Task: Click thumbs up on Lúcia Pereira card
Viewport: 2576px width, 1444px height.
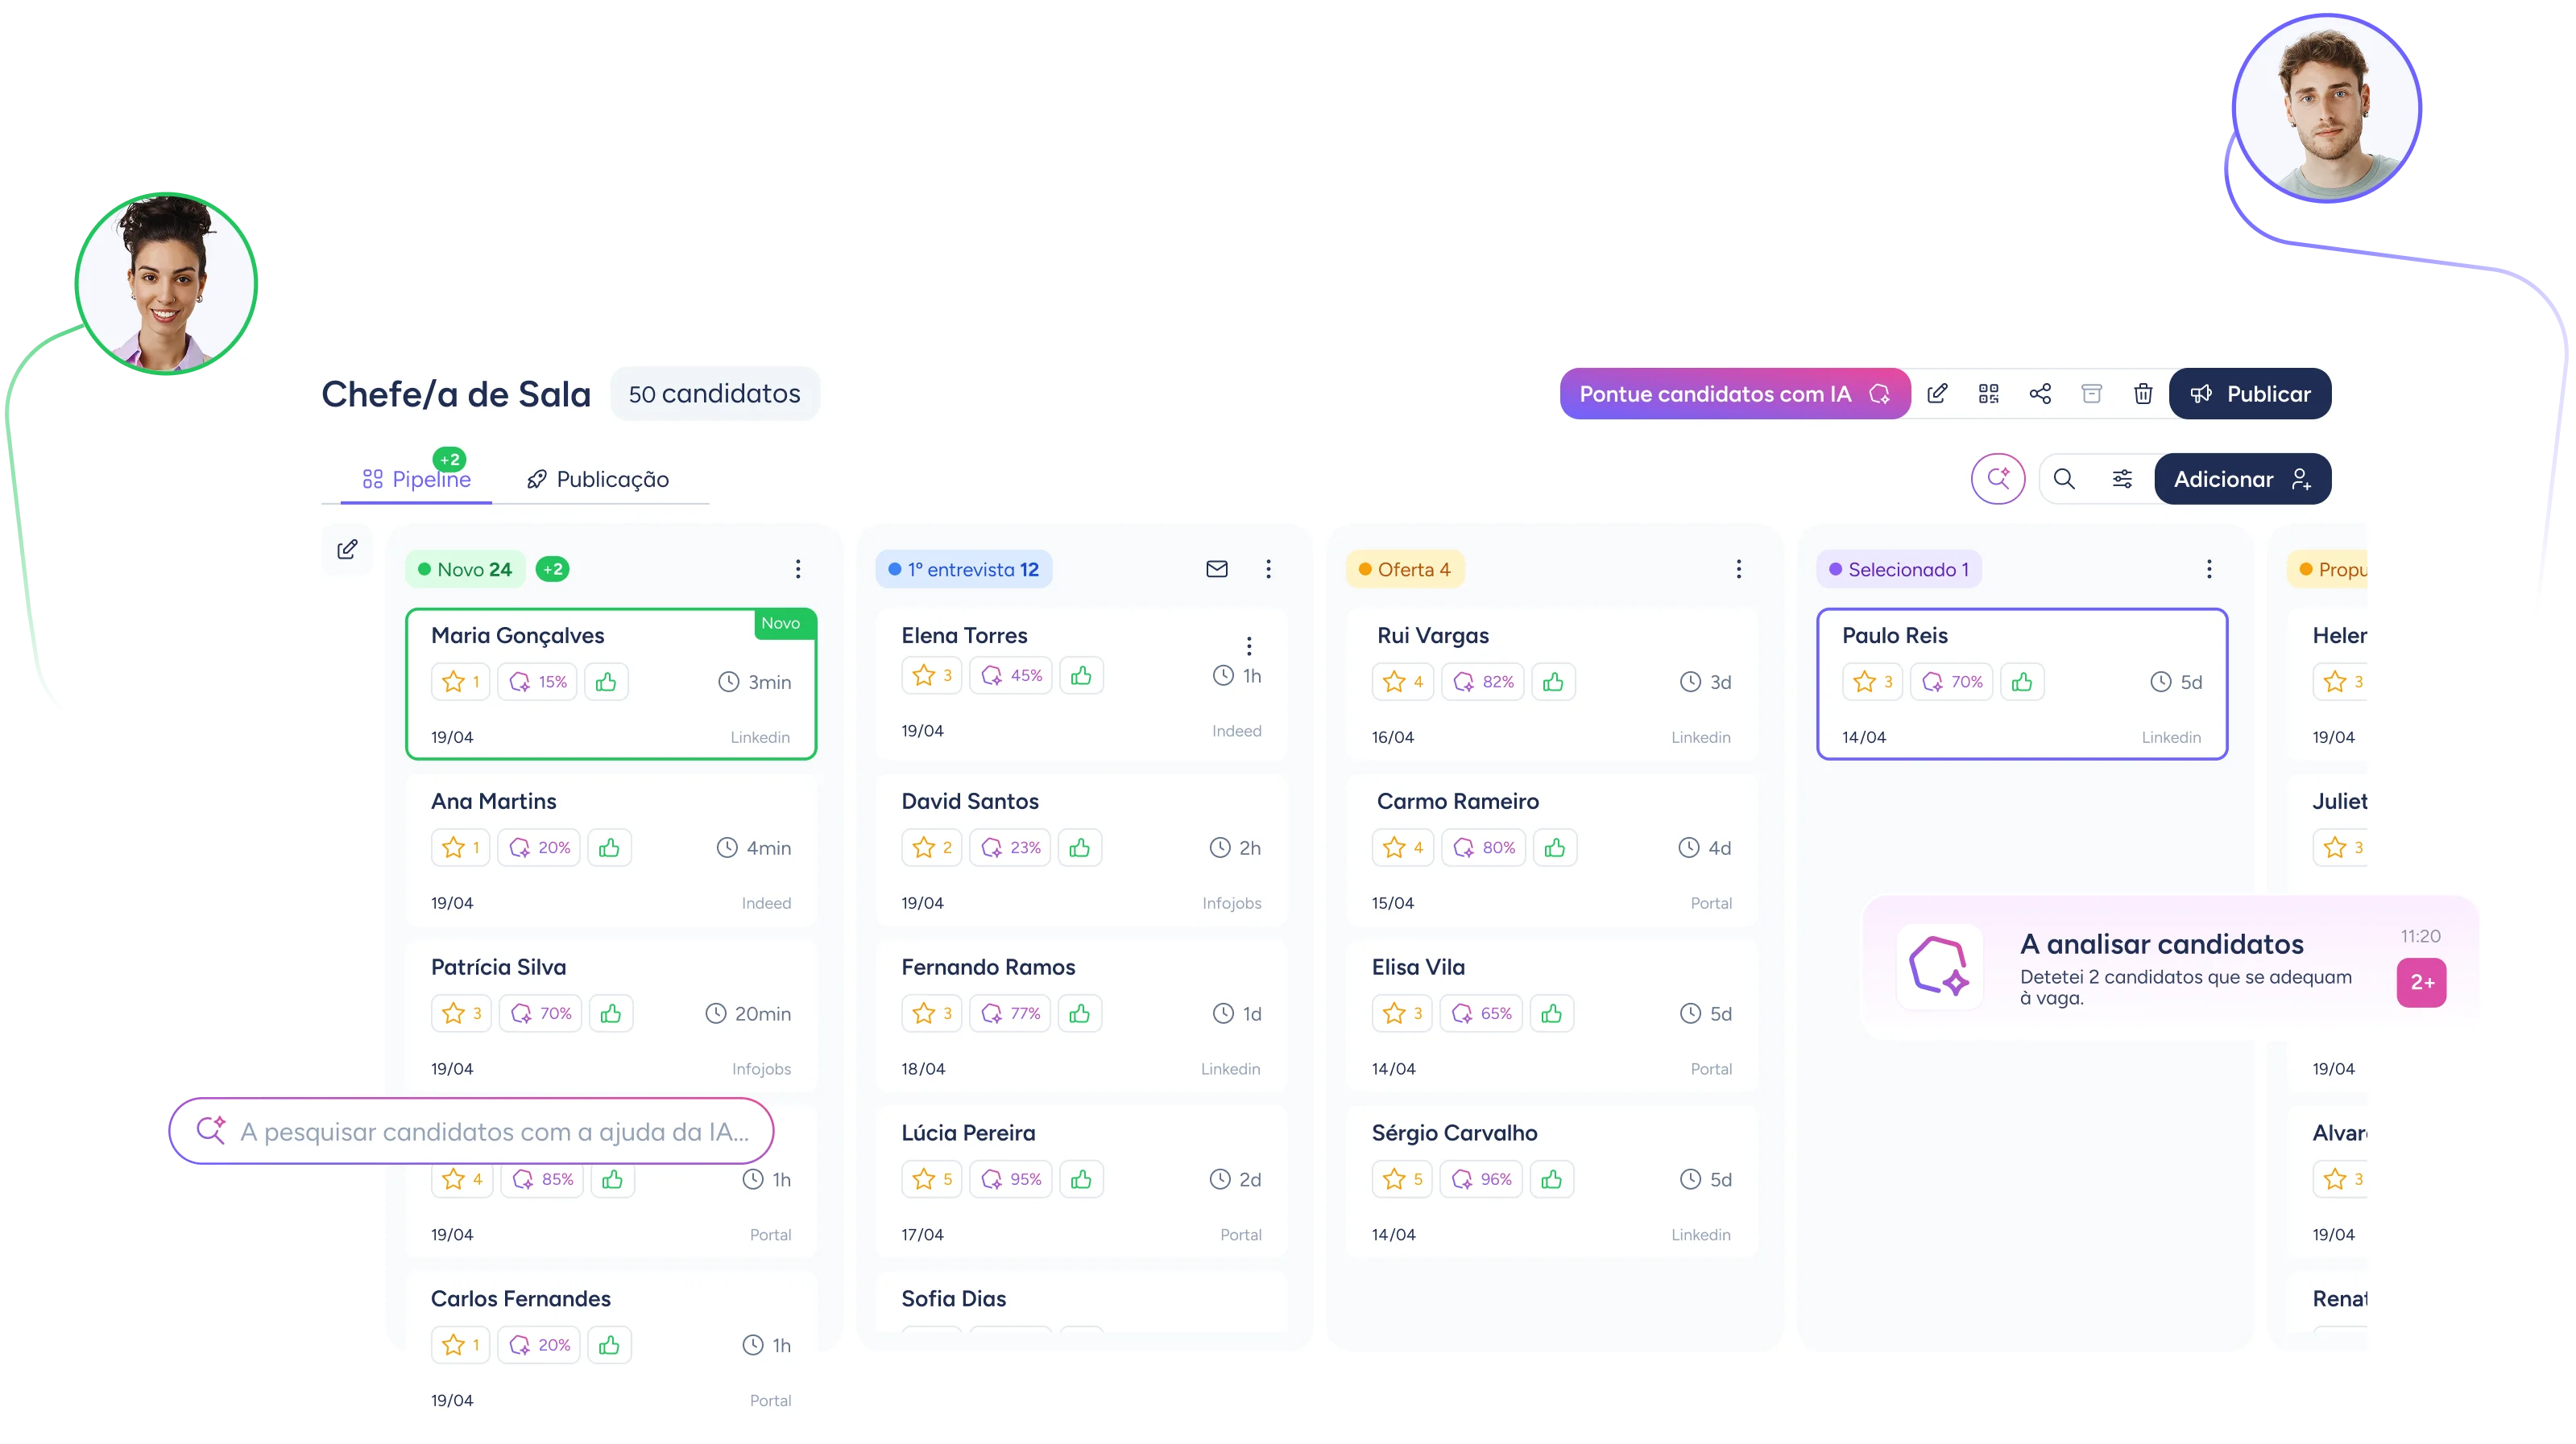Action: 1081,1179
